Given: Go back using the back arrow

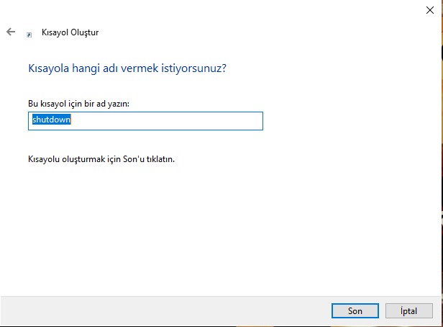Looking at the screenshot, I should click(x=11, y=32).
